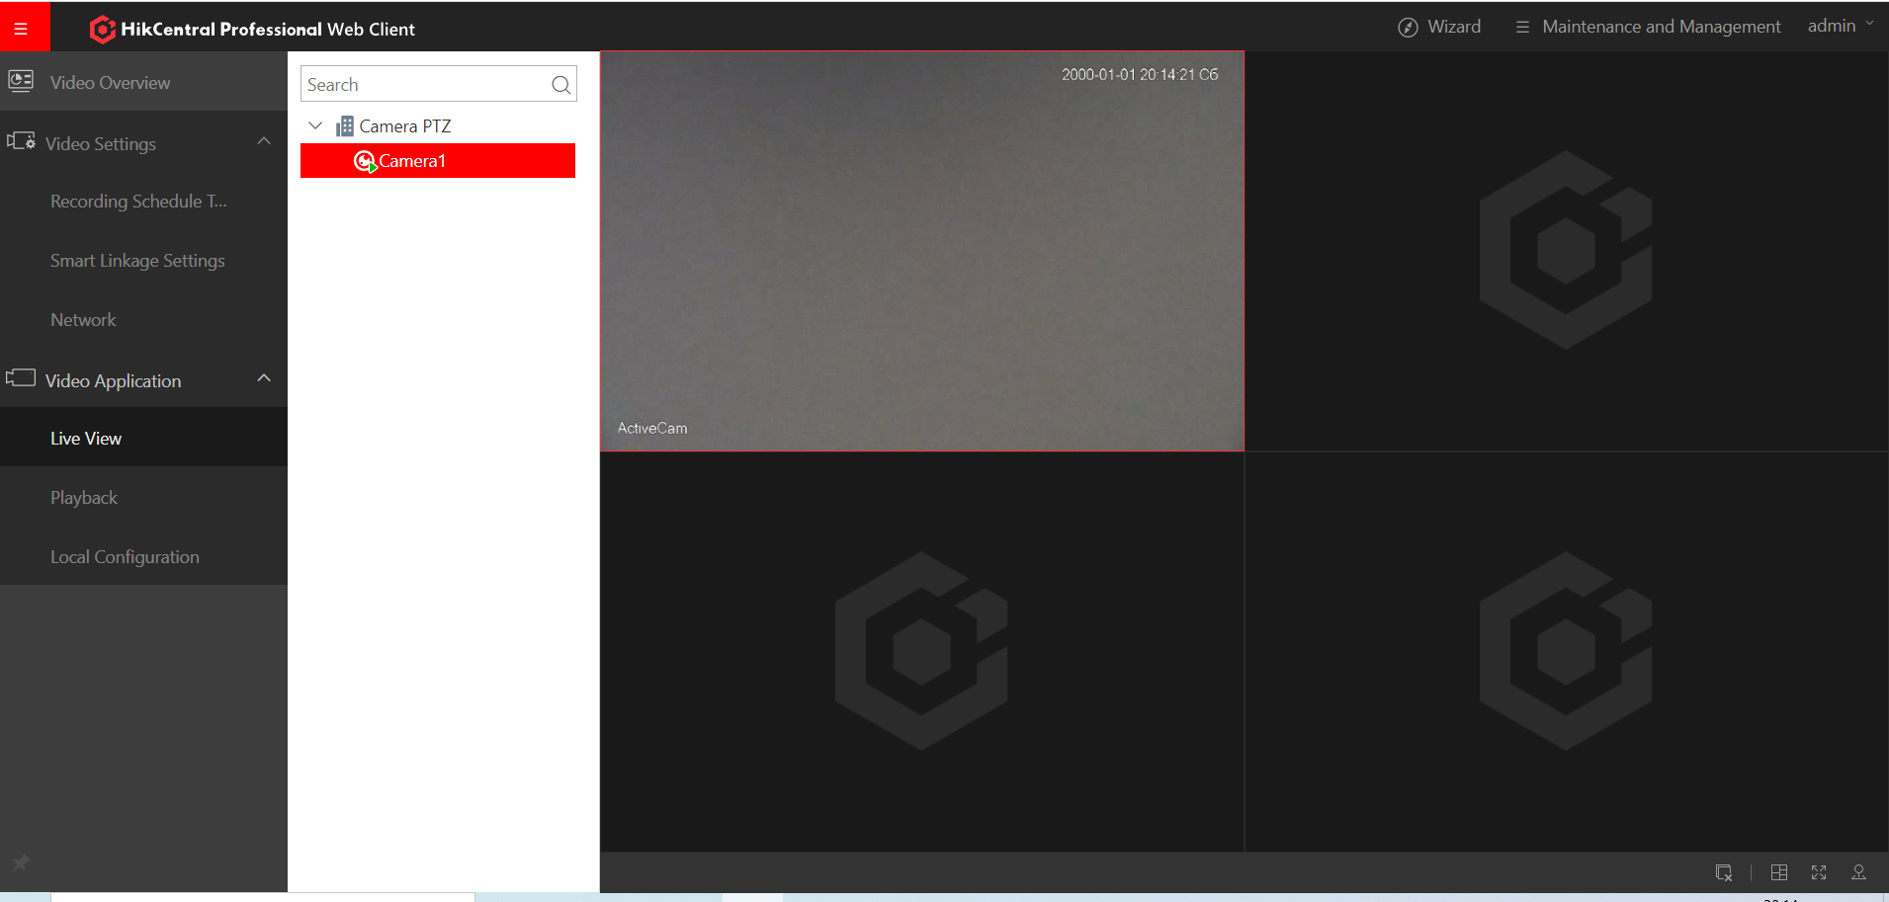Viewport: 1889px width, 902px height.
Task: Select the empty bottom-left video window
Action: point(921,652)
